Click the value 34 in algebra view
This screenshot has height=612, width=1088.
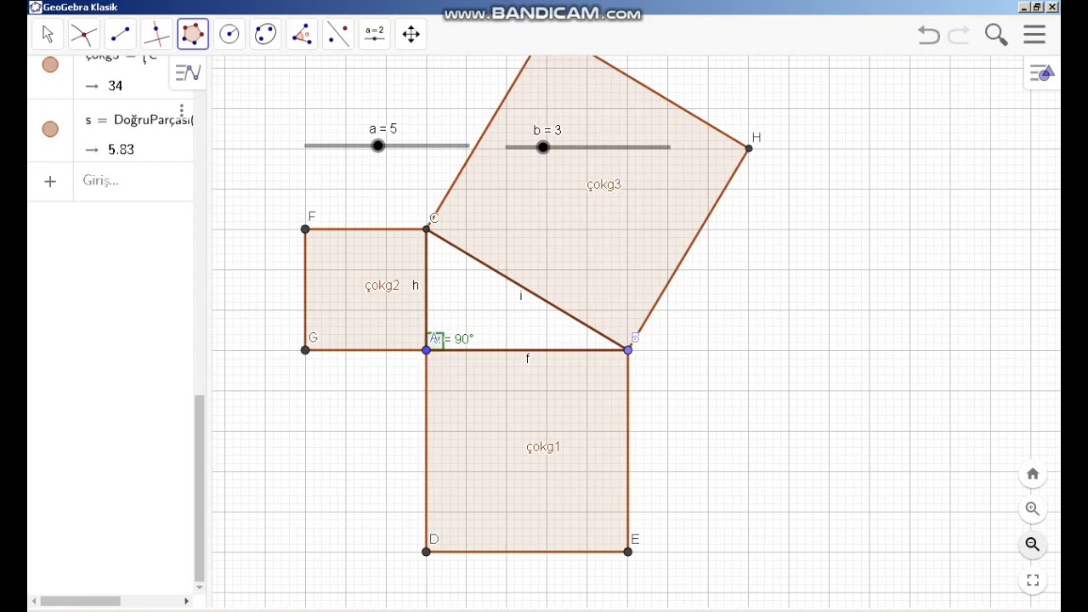click(116, 86)
